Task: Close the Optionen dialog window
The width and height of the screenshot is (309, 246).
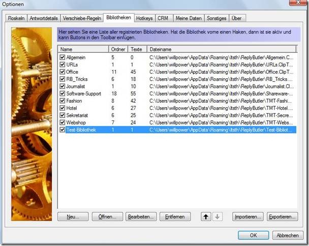Action: click(x=298, y=3)
